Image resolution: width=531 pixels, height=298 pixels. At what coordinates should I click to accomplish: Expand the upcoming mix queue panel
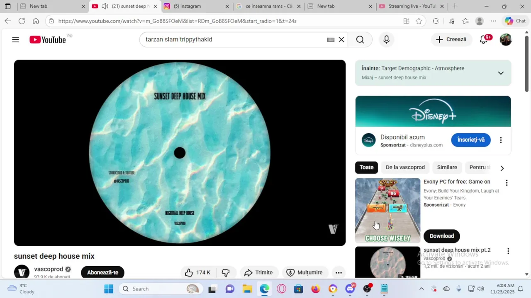pos(501,73)
